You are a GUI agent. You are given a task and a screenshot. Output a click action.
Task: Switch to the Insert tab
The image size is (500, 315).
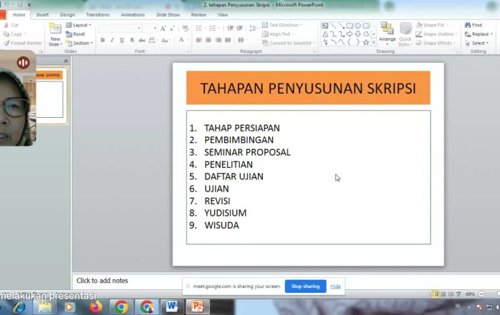click(x=43, y=14)
